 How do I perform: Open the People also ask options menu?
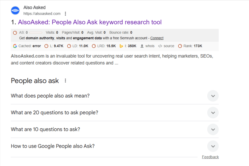click(x=65, y=81)
